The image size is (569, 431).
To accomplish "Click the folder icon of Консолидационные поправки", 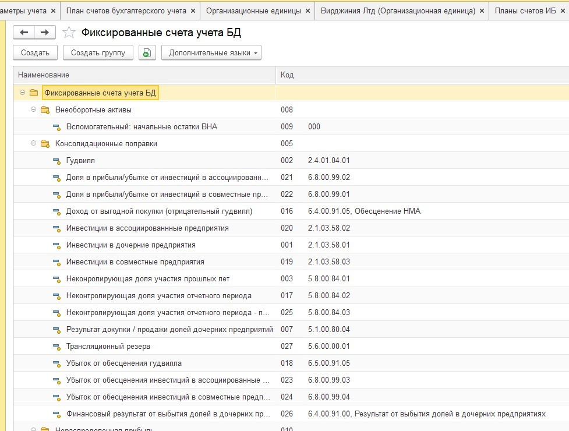I will coord(45,144).
